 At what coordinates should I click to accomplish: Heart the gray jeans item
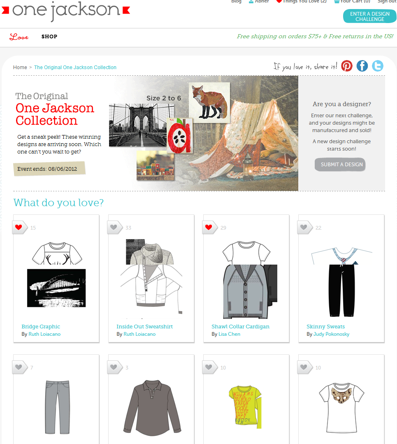tap(19, 367)
